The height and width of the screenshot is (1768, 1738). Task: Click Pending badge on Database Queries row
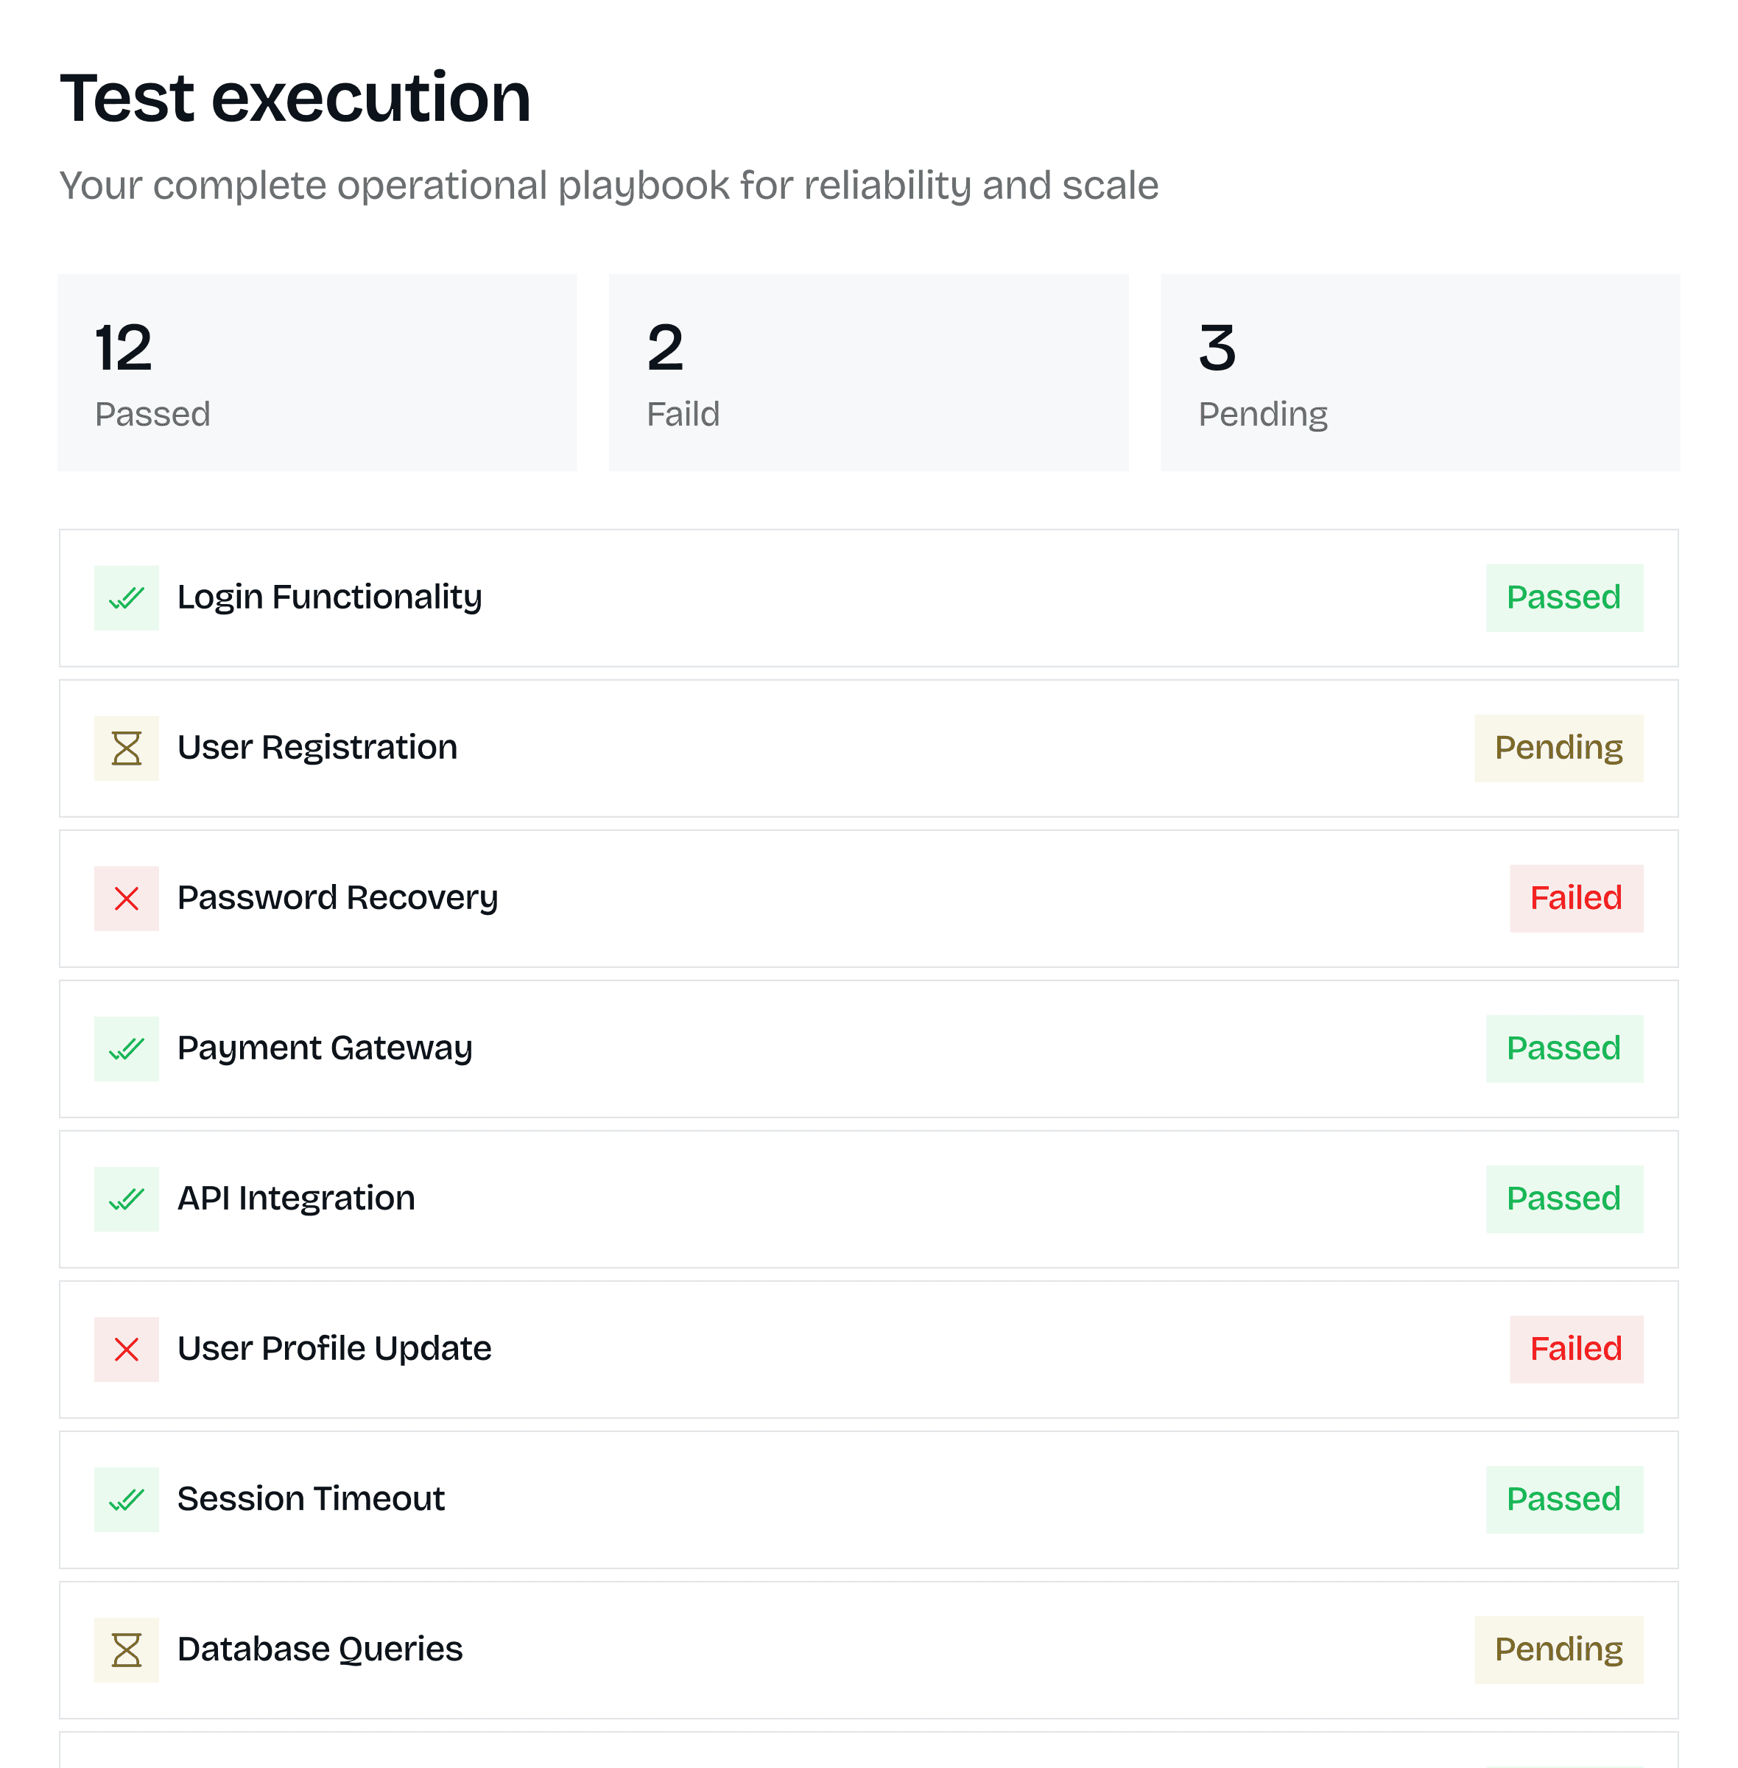tap(1558, 1649)
